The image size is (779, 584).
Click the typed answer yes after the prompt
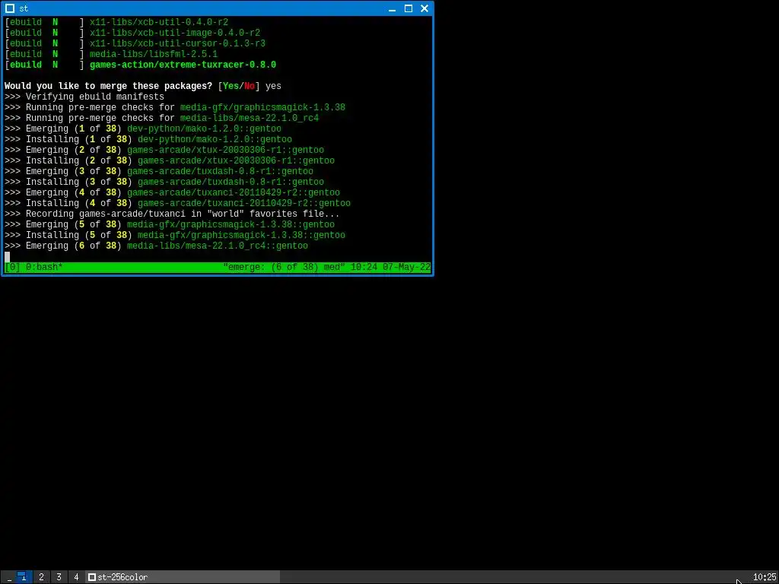[273, 86]
